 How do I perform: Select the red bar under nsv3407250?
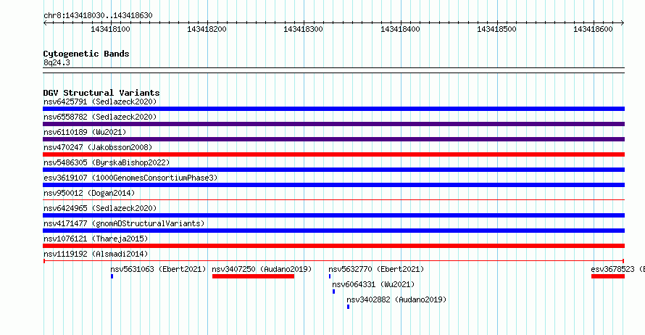coord(253,276)
